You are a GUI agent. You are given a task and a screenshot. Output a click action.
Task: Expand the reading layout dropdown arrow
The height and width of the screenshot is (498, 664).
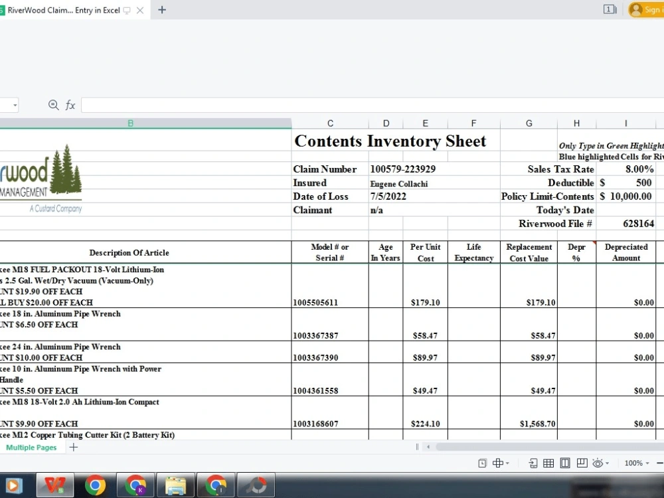click(507, 463)
